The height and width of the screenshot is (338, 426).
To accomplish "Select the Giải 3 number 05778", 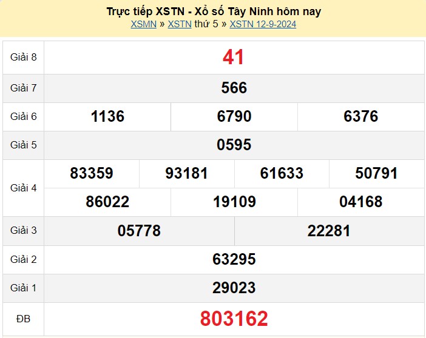I will point(139,231).
